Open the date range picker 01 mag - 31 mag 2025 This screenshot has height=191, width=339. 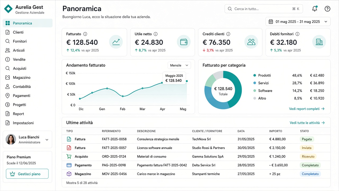(298, 22)
